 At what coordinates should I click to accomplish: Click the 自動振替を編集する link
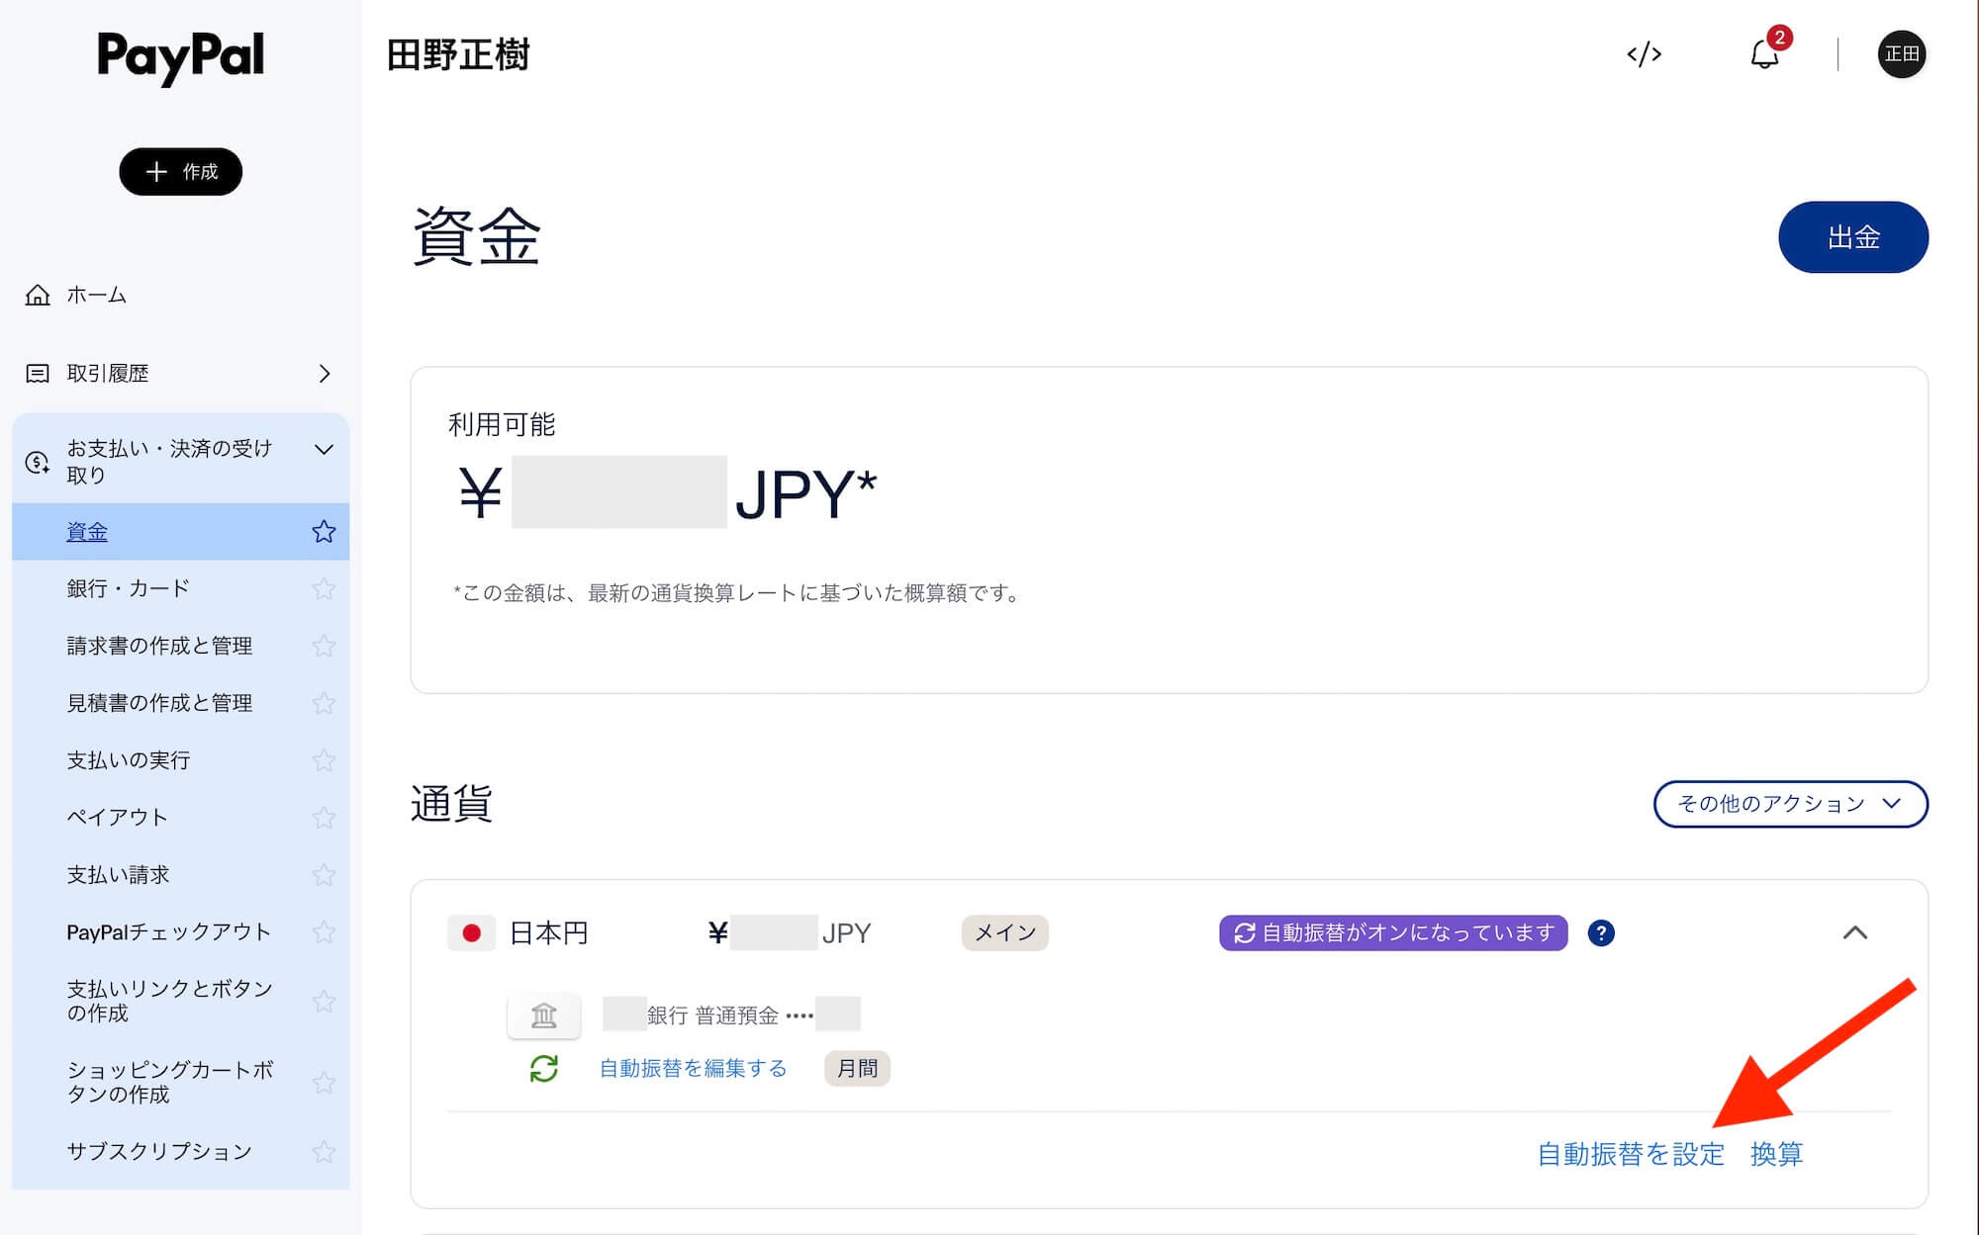click(693, 1068)
